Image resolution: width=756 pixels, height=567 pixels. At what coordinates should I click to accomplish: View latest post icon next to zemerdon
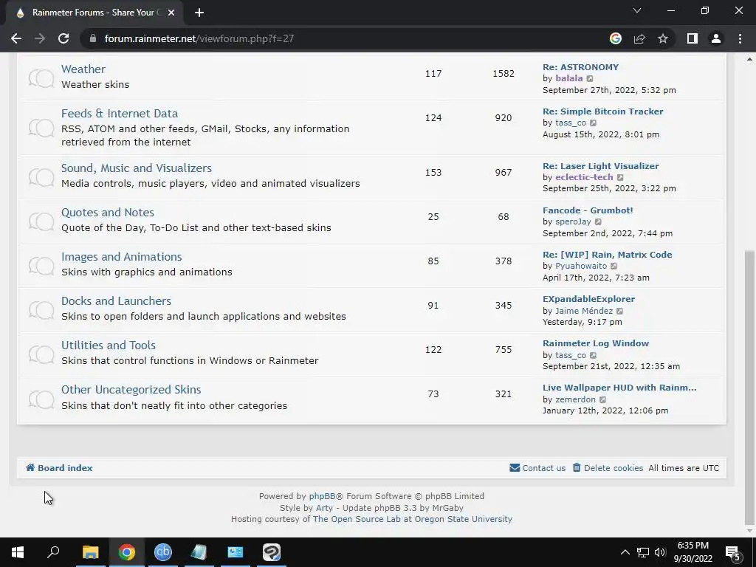pos(602,399)
